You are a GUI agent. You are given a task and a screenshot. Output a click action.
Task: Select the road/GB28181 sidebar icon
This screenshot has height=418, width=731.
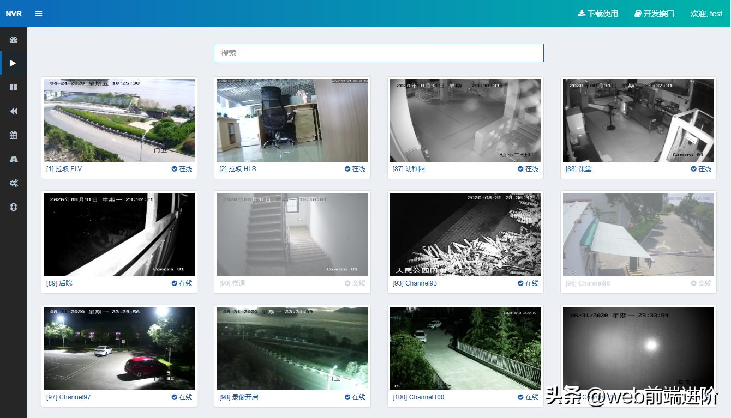[x=13, y=159]
